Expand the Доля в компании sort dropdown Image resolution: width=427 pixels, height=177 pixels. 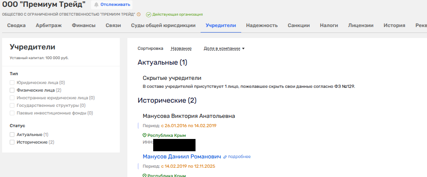click(224, 49)
